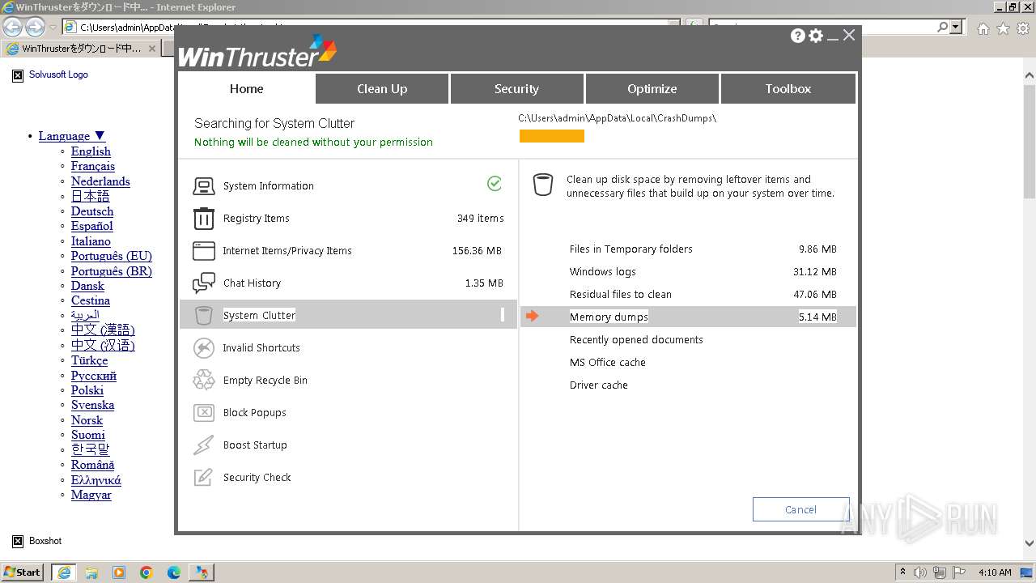Click the green System Information checkmark

tap(495, 184)
